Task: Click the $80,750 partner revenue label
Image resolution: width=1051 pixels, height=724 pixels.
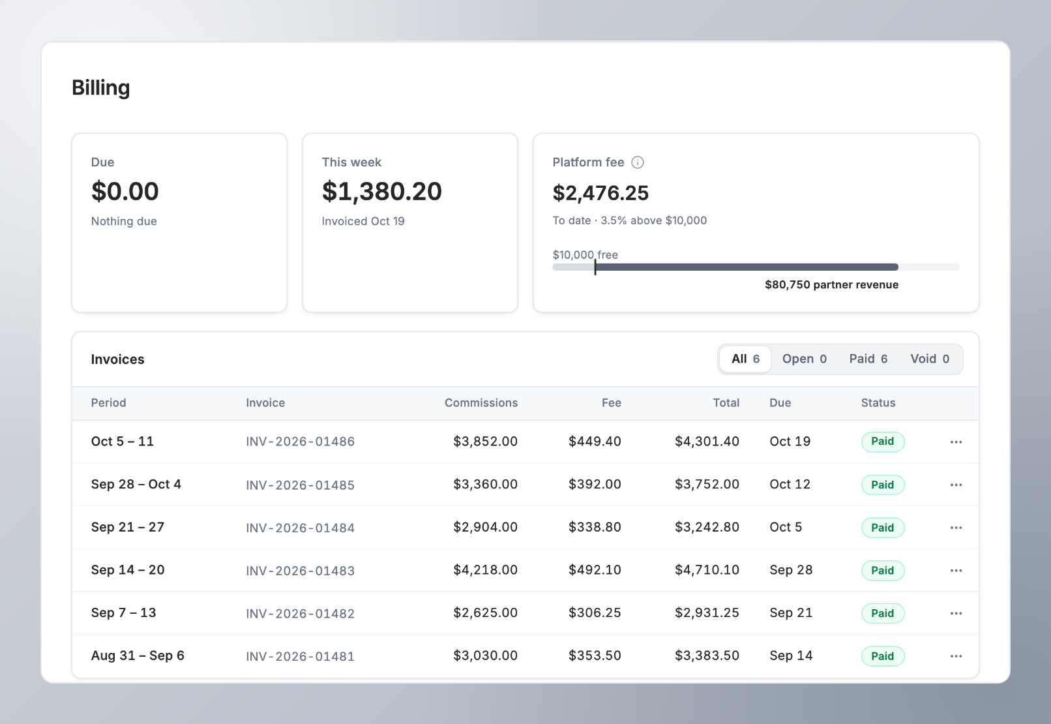Action: pos(832,285)
